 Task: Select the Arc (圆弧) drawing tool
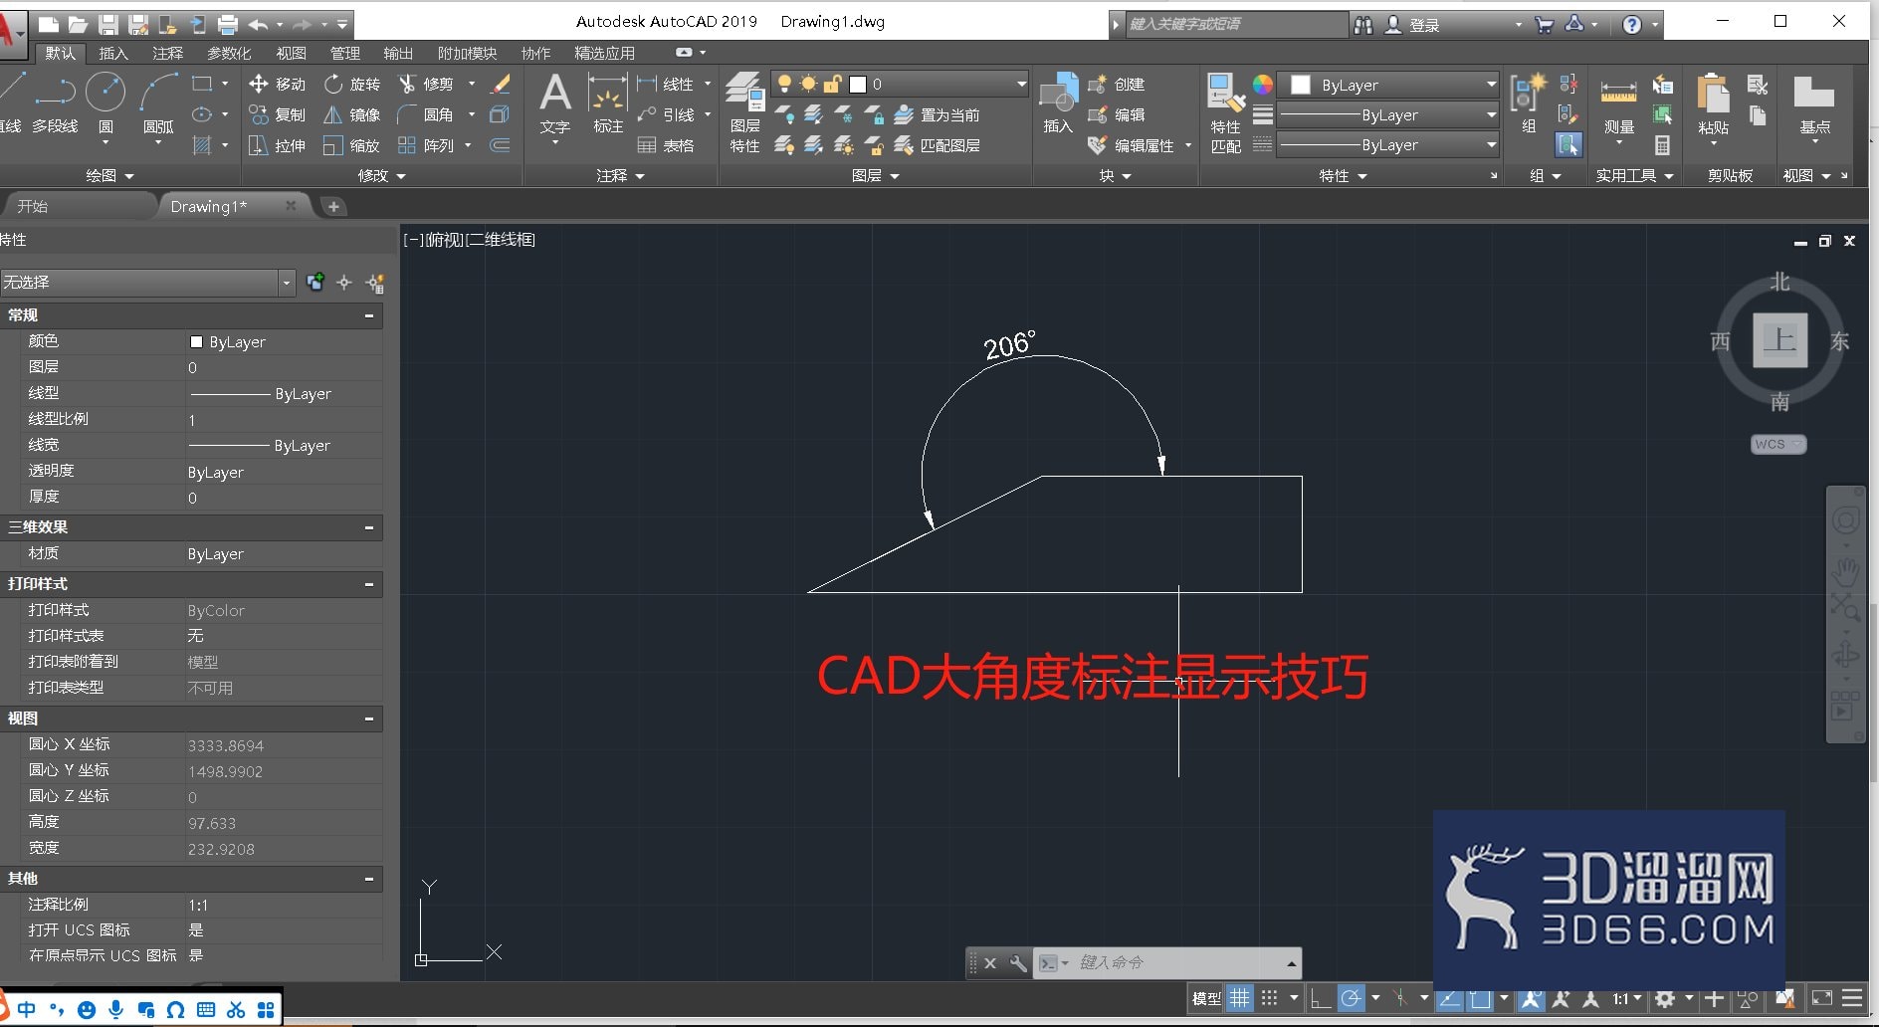[158, 105]
